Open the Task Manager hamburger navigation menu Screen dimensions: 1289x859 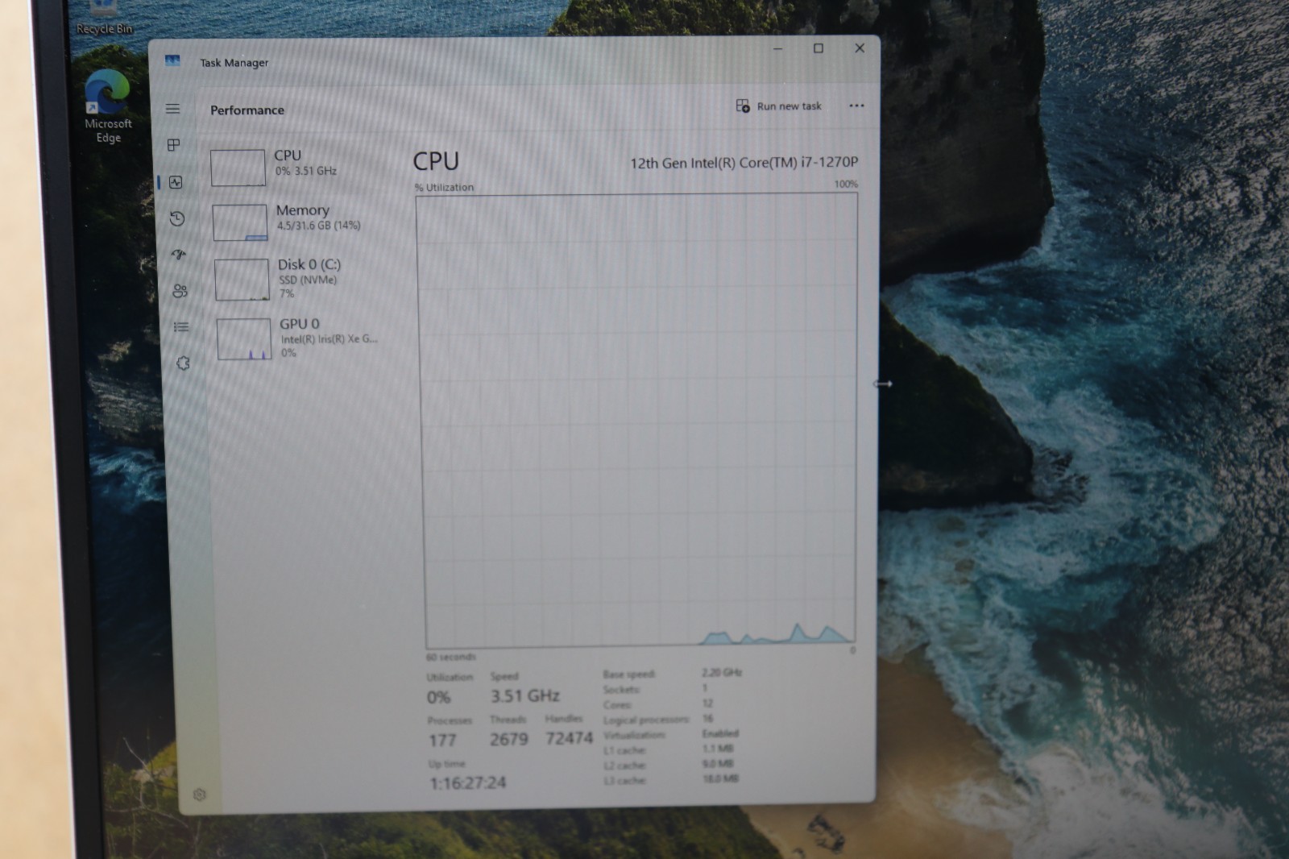point(172,109)
